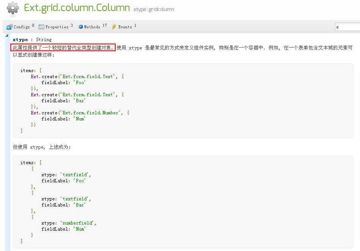Click the String type link
This screenshot has height=251, width=360.
[44, 40]
